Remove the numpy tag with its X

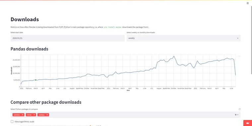coord(47,115)
